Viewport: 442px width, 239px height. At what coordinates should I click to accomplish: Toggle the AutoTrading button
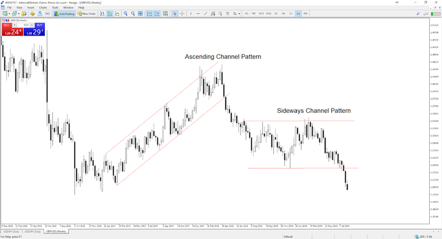[x=64, y=13]
